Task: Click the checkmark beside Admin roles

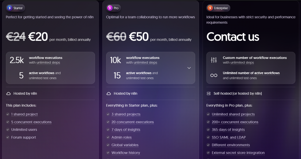Action: (108, 137)
